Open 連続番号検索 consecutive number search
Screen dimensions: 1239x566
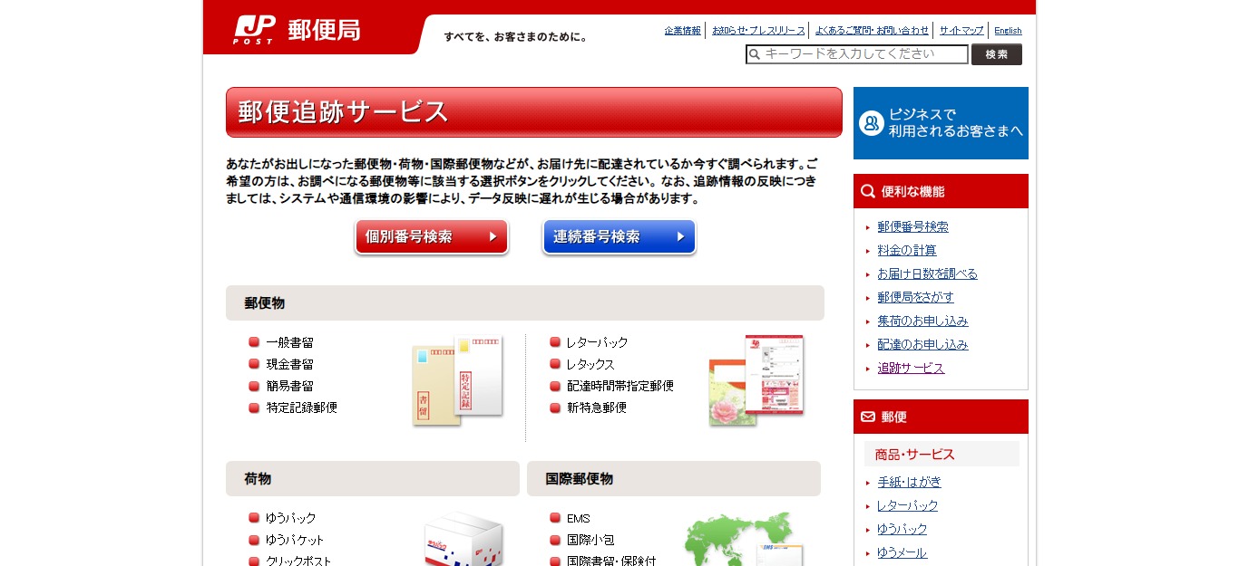click(x=619, y=236)
